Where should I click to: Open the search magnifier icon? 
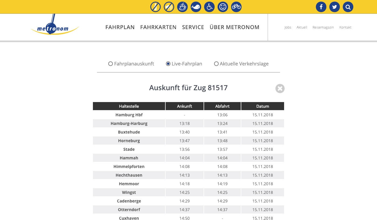coord(348,7)
